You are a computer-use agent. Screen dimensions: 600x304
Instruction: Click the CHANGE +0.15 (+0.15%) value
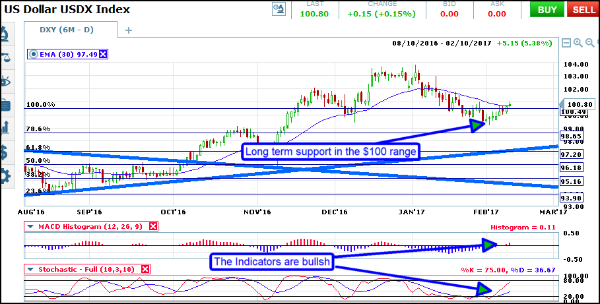(381, 14)
